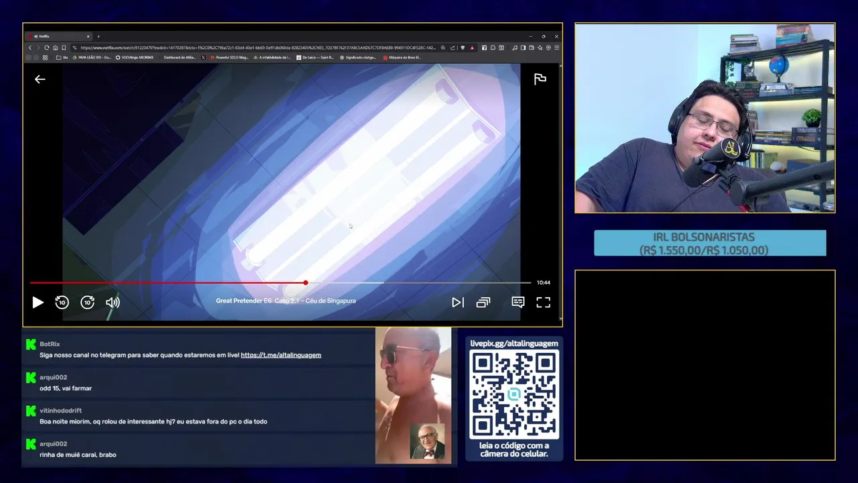Viewport: 858px width, 483px height.
Task: Click the music note media control icon
Action: pyautogui.click(x=515, y=48)
